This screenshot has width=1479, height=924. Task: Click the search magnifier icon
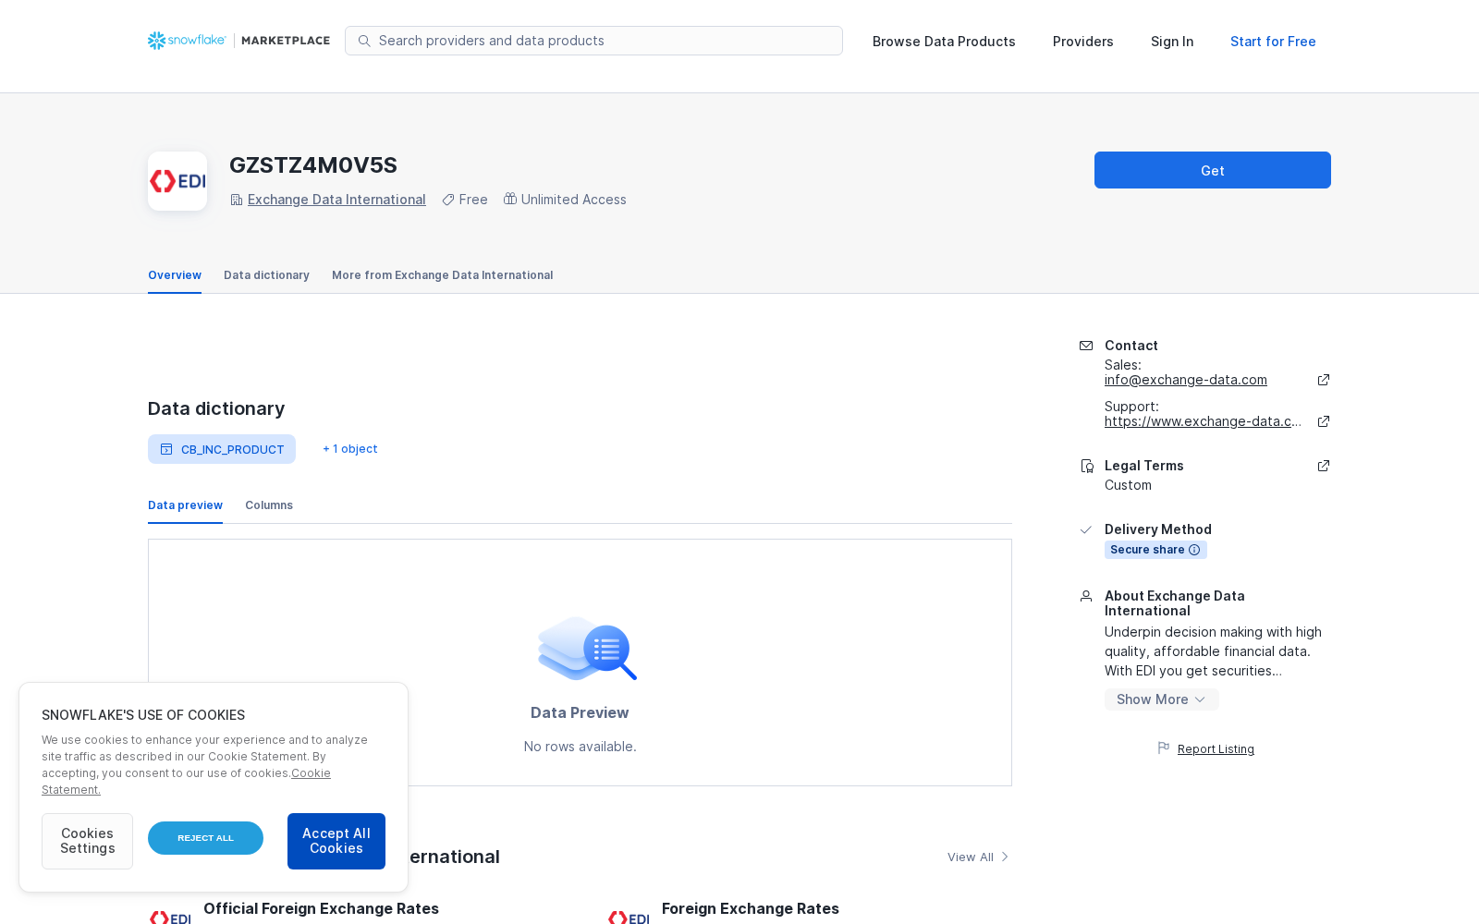pyautogui.click(x=364, y=41)
